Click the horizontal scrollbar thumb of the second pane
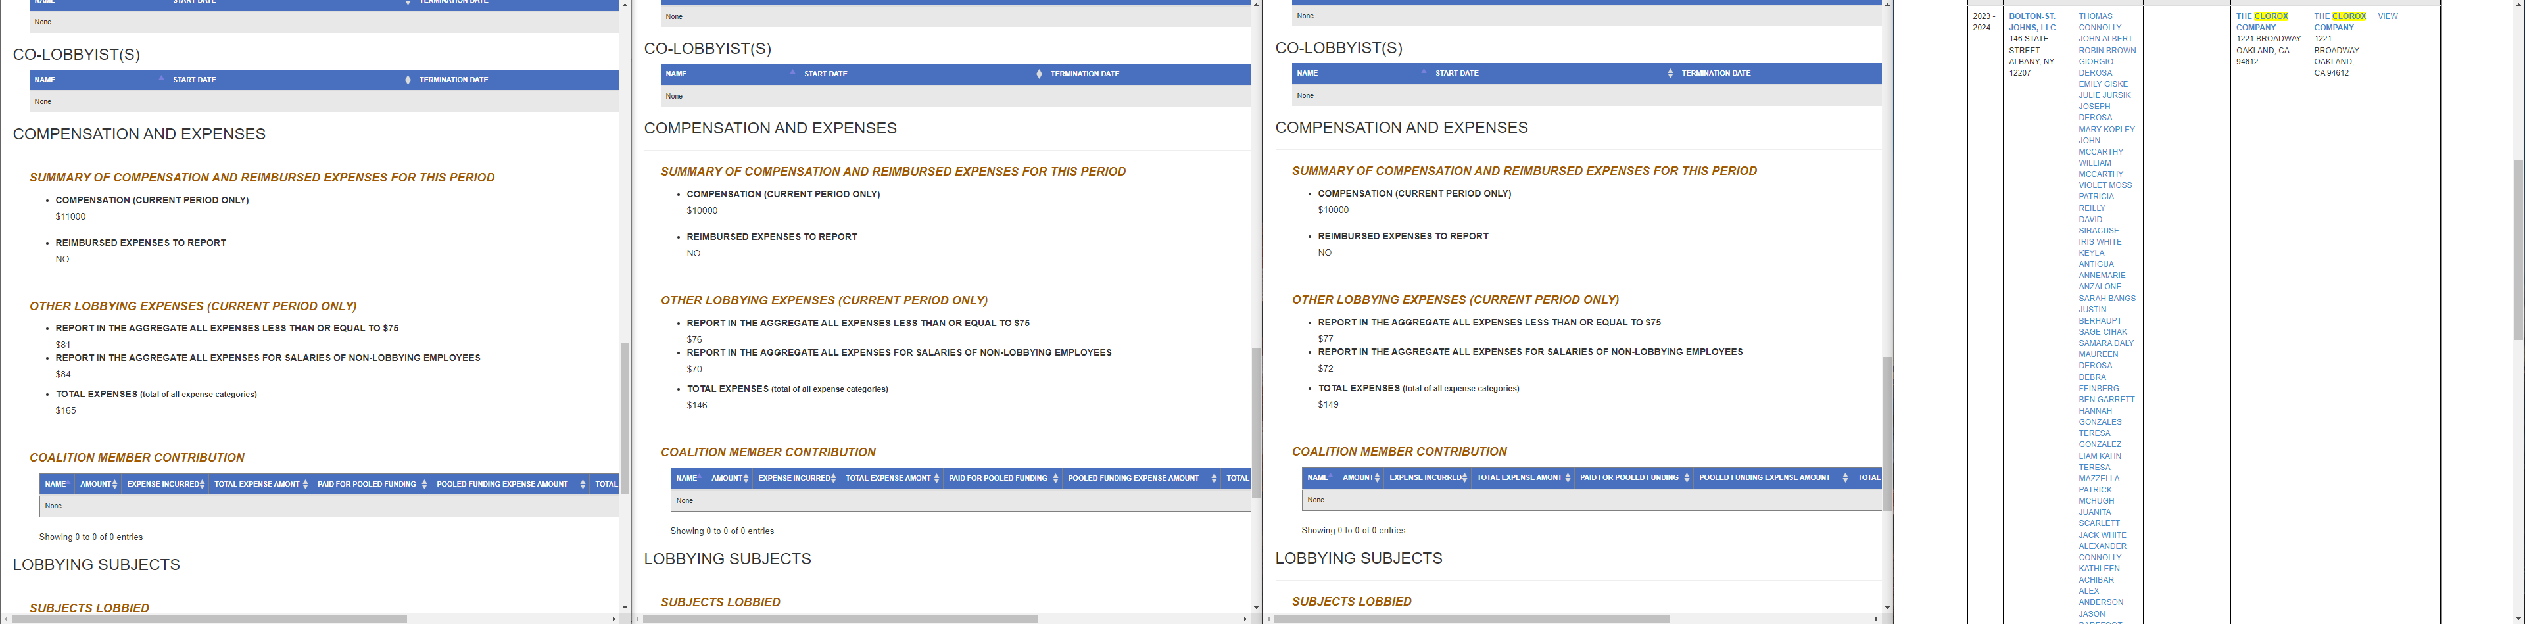The height and width of the screenshot is (624, 2525). click(840, 619)
